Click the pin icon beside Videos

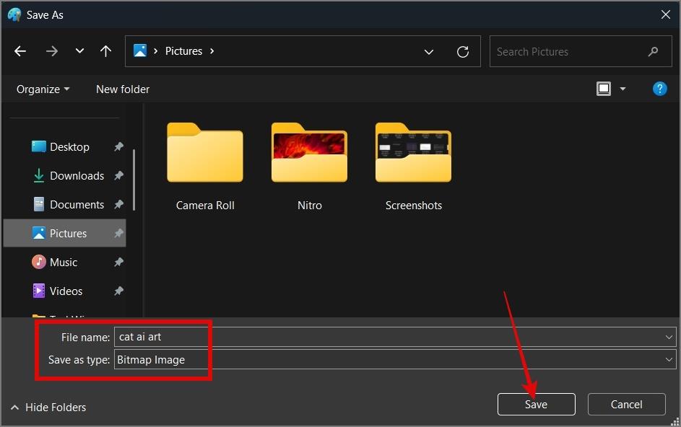click(x=118, y=291)
